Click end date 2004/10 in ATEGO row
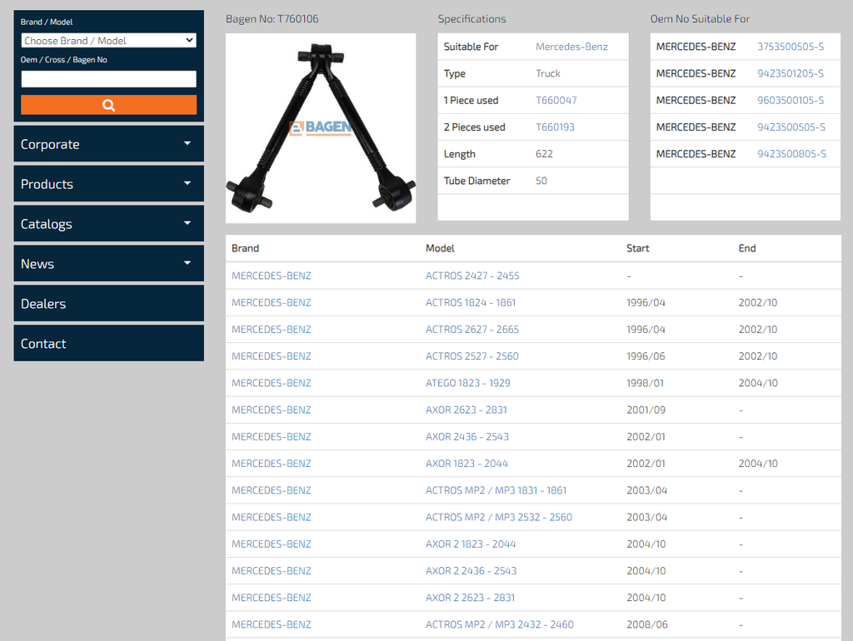Screen dimensions: 853x641 pos(758,383)
